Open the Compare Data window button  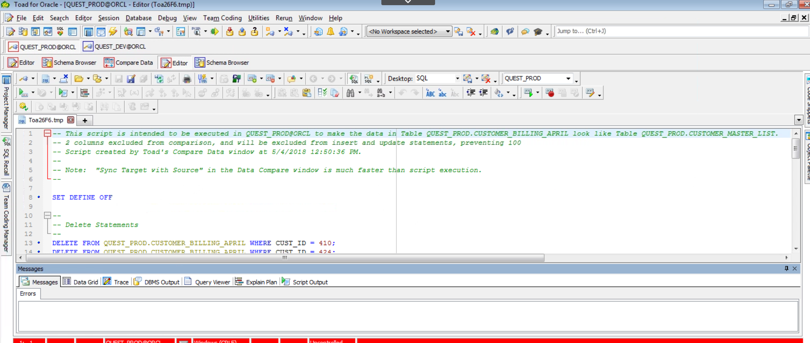coord(129,63)
